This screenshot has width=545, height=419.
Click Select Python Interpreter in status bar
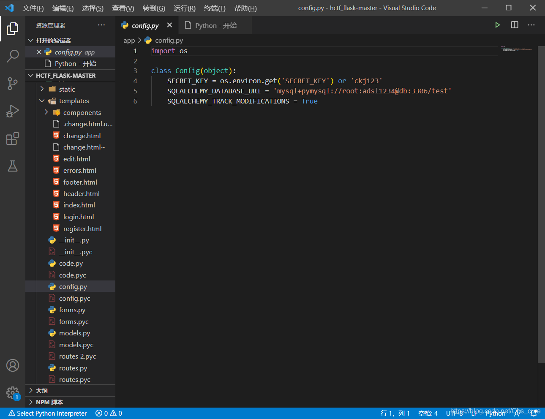click(47, 413)
